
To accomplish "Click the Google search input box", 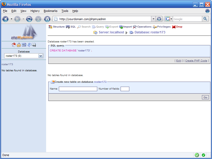I will coord(187,19).
